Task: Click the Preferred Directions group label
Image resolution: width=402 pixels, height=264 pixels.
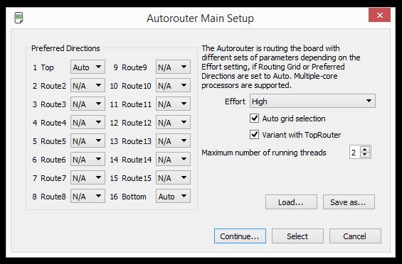Action: coord(65,48)
